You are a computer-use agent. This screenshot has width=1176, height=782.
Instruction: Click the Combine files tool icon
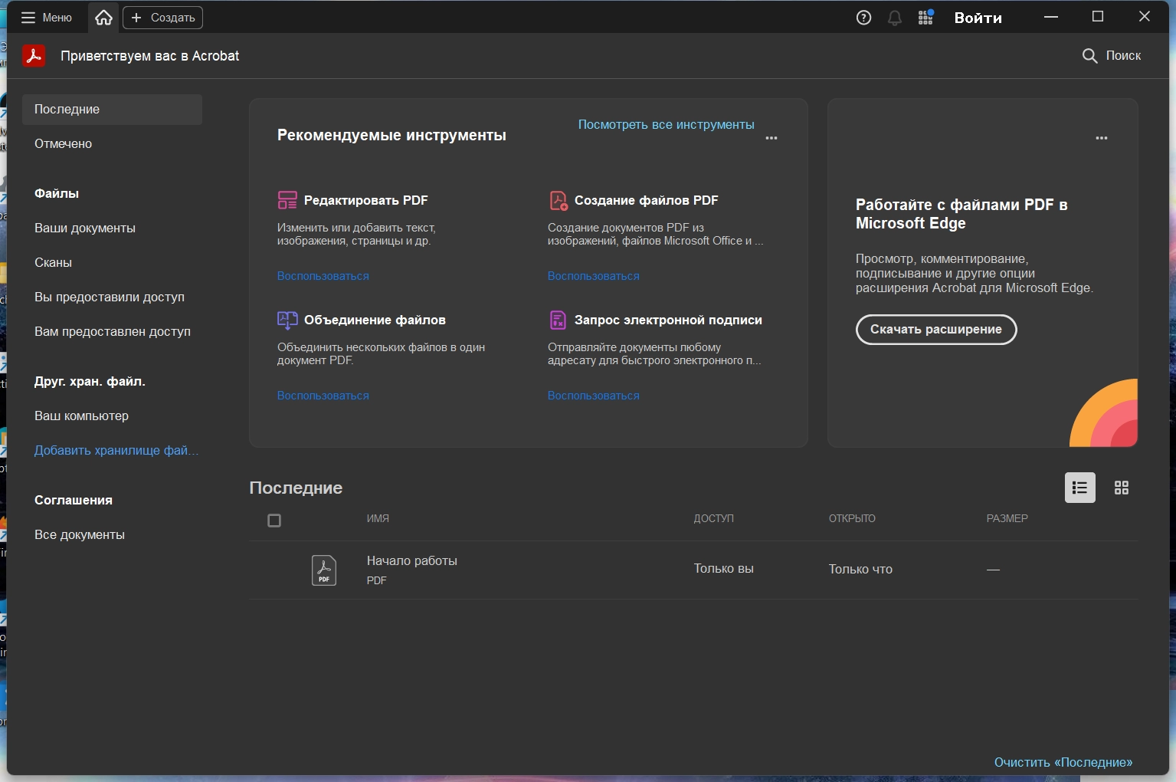[287, 320]
